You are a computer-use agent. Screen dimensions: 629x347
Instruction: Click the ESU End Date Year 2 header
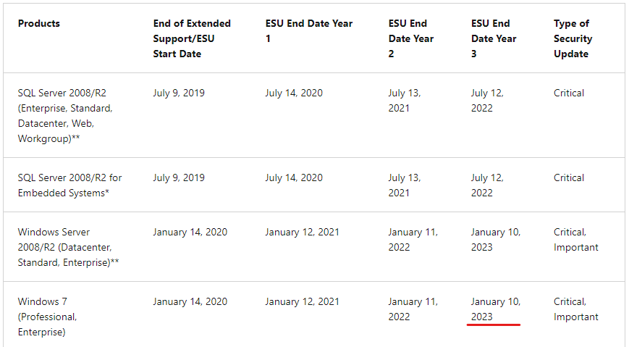point(411,38)
